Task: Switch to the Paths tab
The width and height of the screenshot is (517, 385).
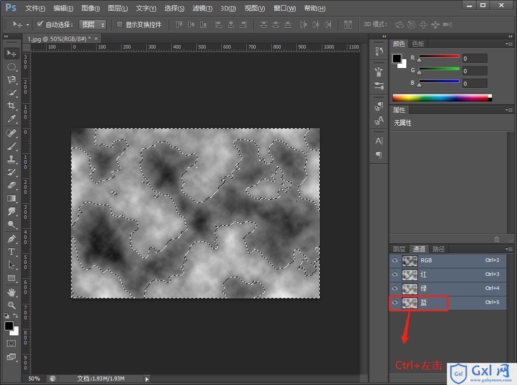Action: point(438,249)
